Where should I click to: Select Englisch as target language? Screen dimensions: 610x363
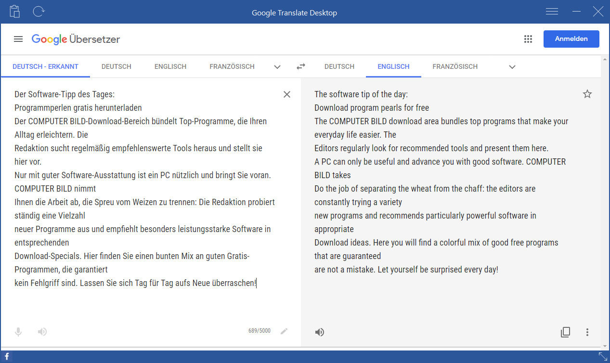(393, 66)
